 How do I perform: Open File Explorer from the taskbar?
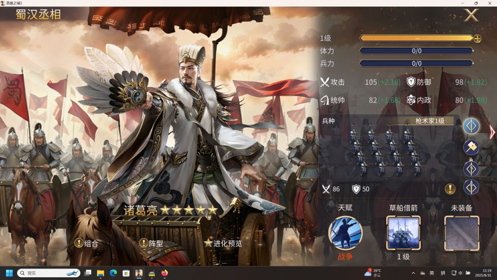(x=100, y=273)
